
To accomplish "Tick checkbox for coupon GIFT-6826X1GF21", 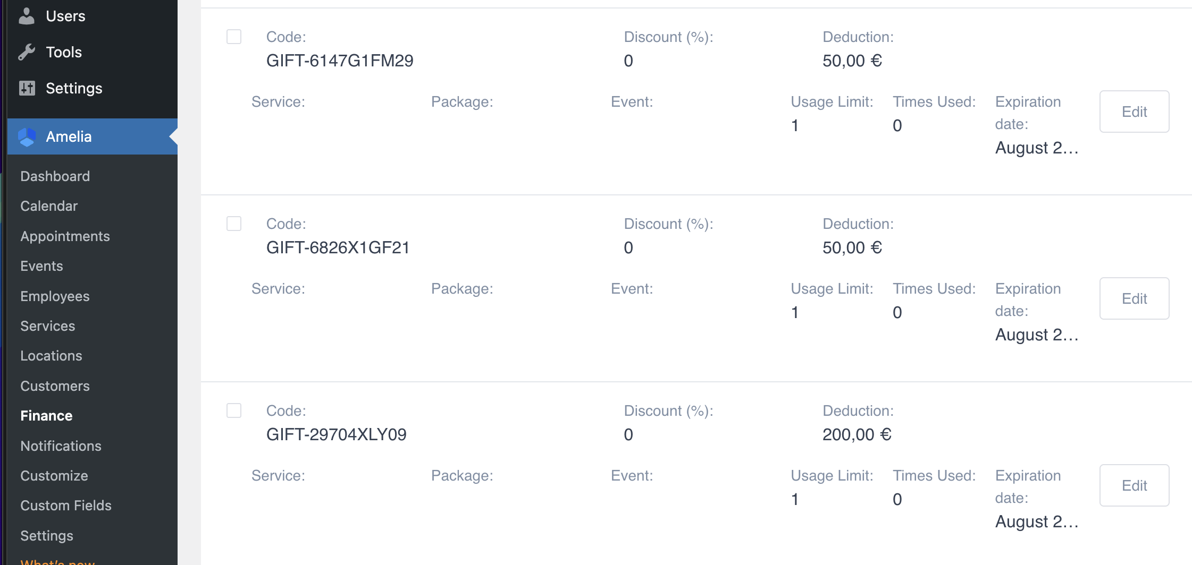I will pos(234,224).
